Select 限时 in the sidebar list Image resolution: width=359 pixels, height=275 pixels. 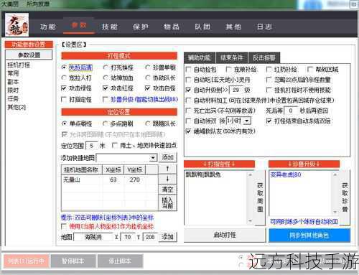click(x=13, y=90)
